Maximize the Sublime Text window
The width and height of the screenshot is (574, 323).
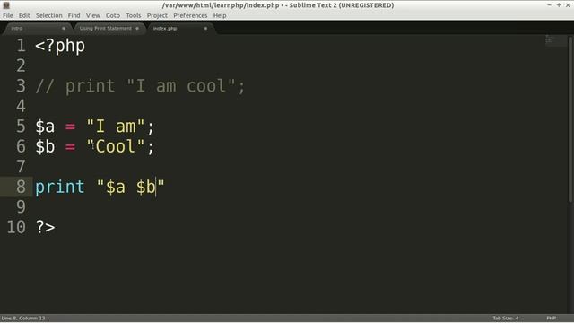coord(559,5)
